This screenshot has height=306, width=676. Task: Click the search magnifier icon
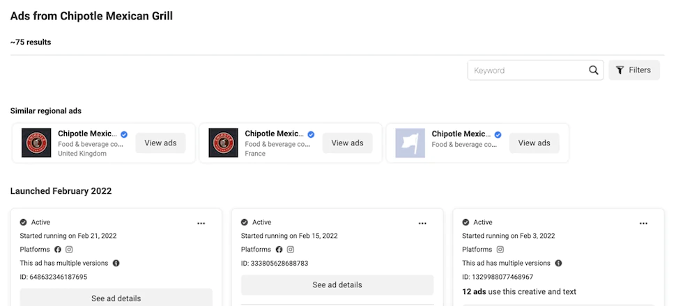tap(594, 70)
